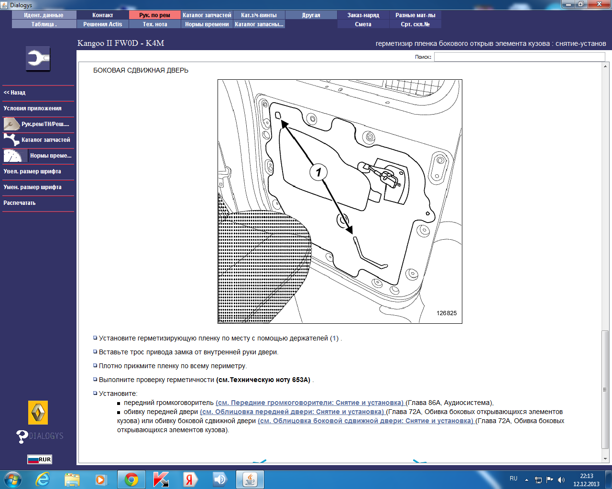Click the door sealing film diagram image
This screenshot has width=612, height=489.
click(x=340, y=202)
